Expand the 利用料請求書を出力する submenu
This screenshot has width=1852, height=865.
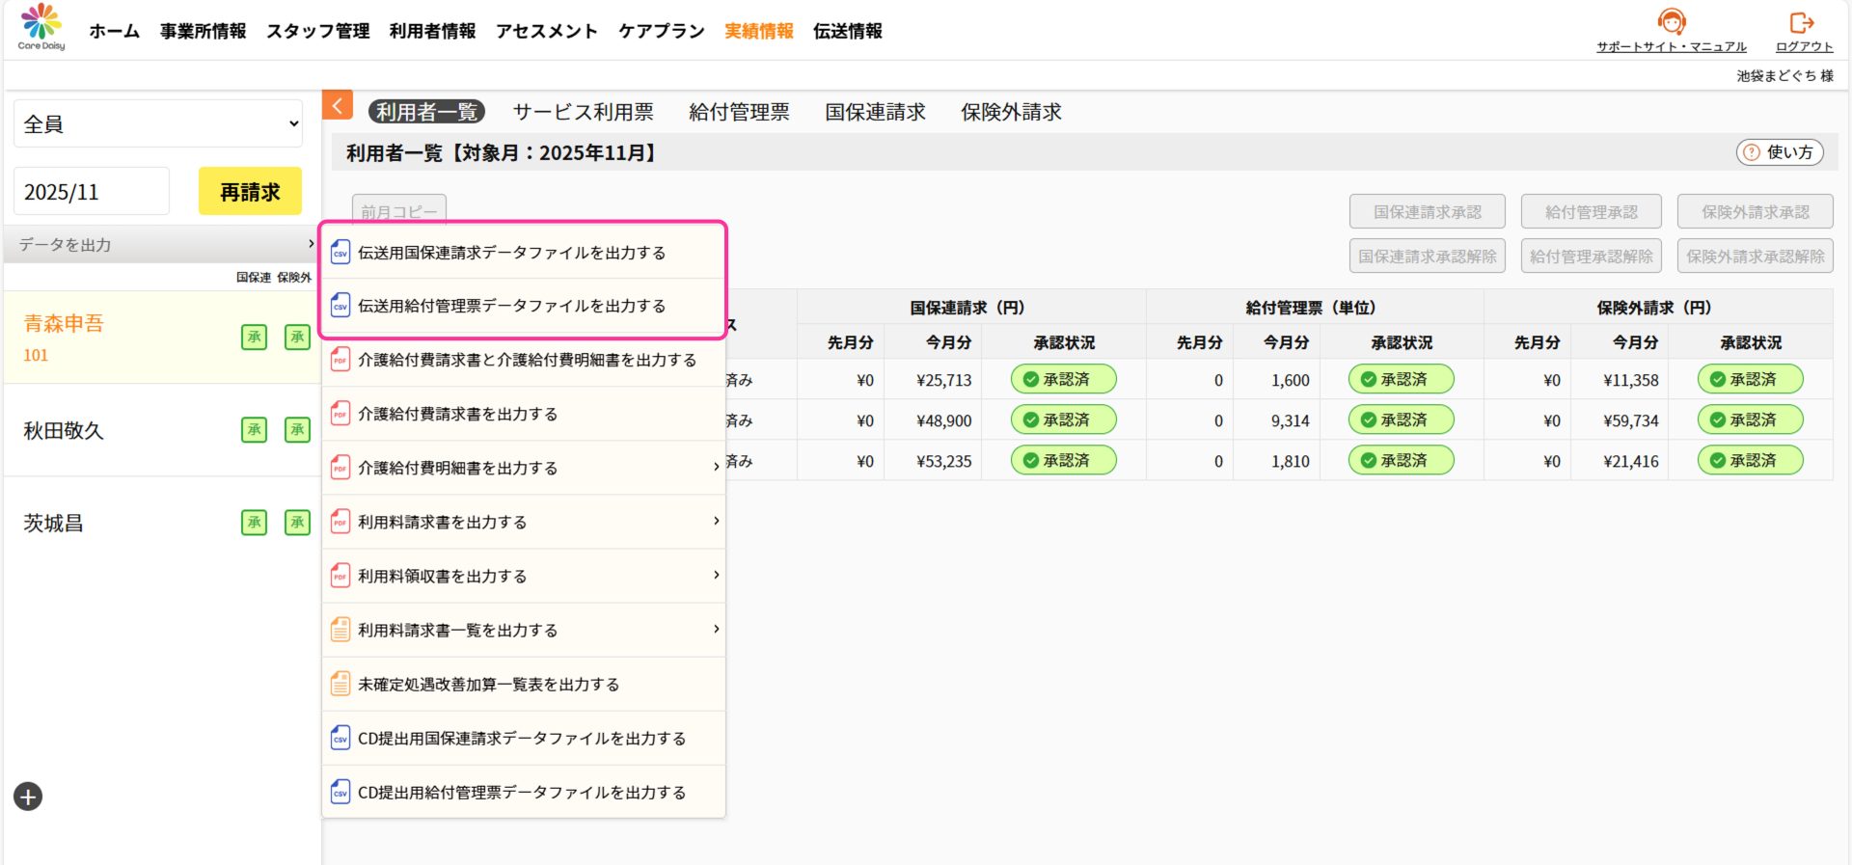pyautogui.click(x=716, y=522)
